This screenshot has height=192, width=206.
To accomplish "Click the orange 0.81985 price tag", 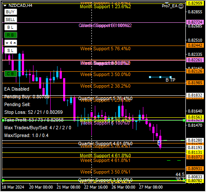I will point(195,83).
